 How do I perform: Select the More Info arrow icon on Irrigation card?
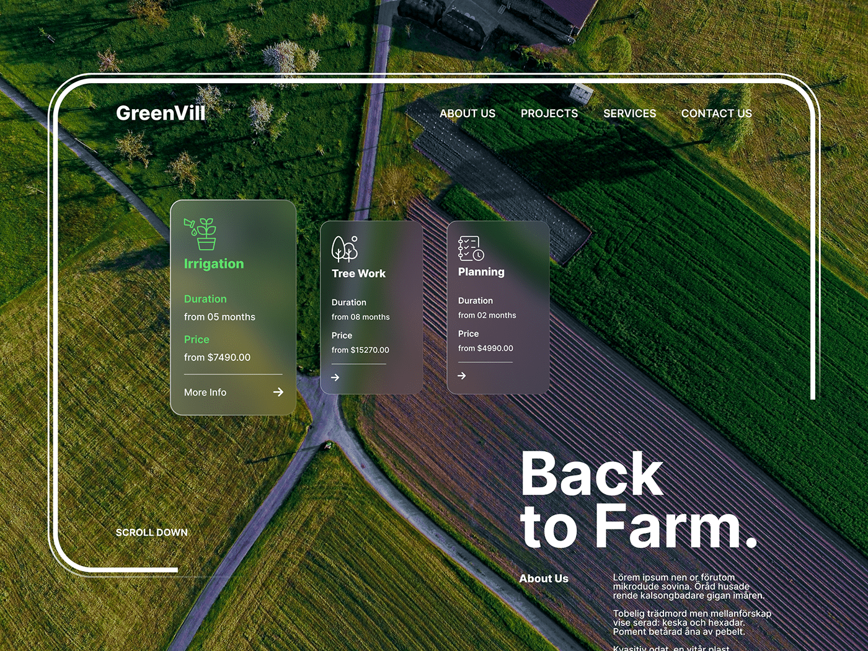[278, 392]
